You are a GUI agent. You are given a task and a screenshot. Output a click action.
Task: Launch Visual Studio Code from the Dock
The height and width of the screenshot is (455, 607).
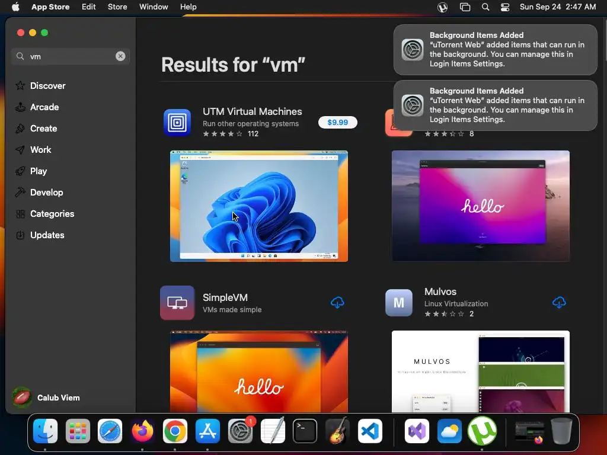click(x=370, y=431)
